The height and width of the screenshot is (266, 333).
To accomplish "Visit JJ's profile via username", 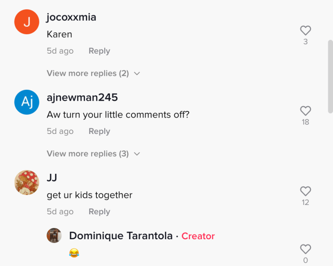I will pos(52,178).
